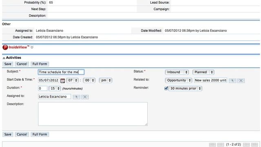
Task: Click the InsideView logo icon
Action: tap(5, 47)
